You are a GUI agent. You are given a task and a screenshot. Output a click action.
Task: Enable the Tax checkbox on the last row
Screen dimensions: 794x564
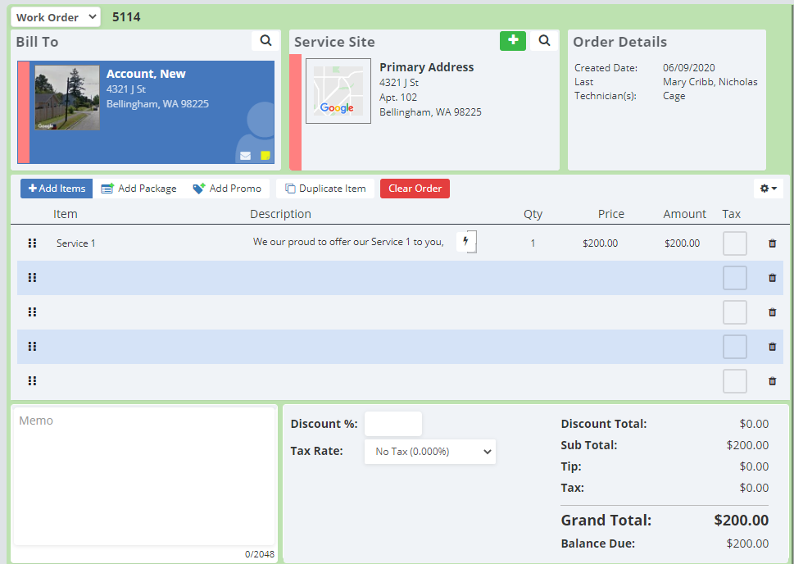coord(734,381)
